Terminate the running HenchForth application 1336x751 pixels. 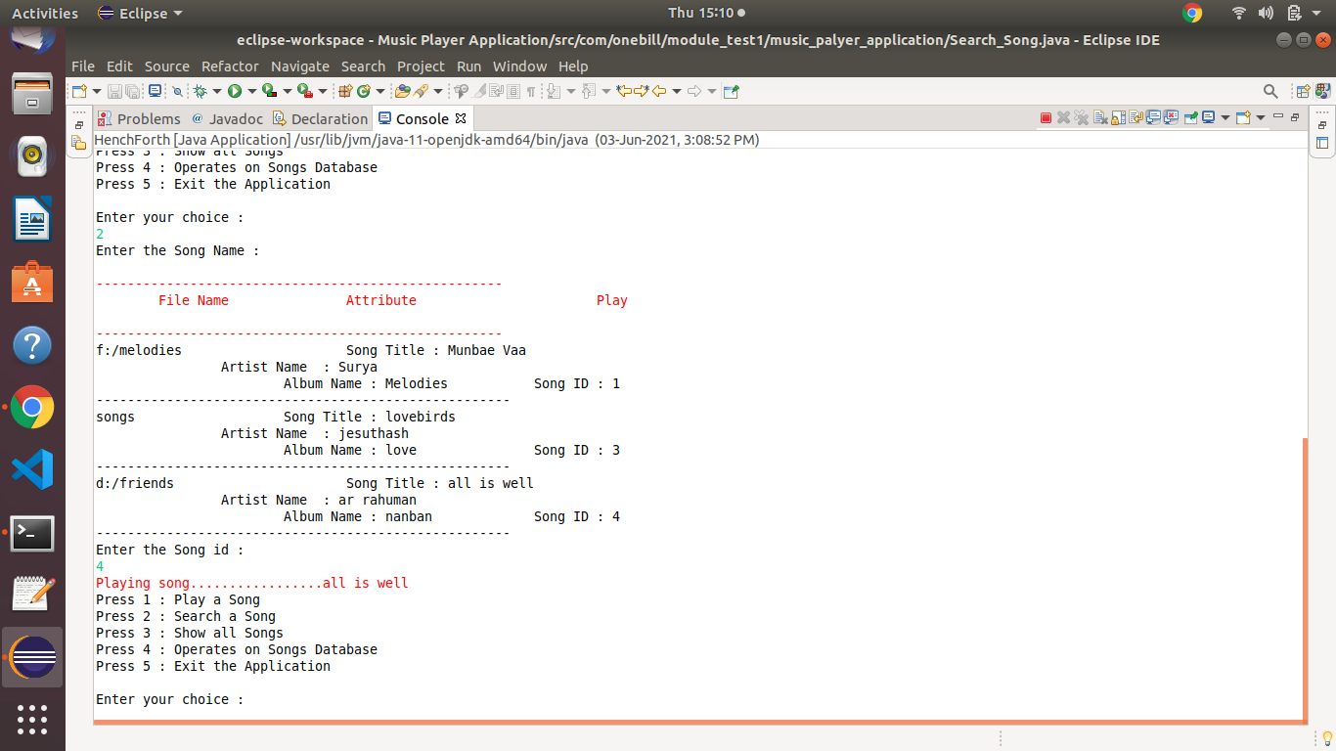click(x=1046, y=116)
